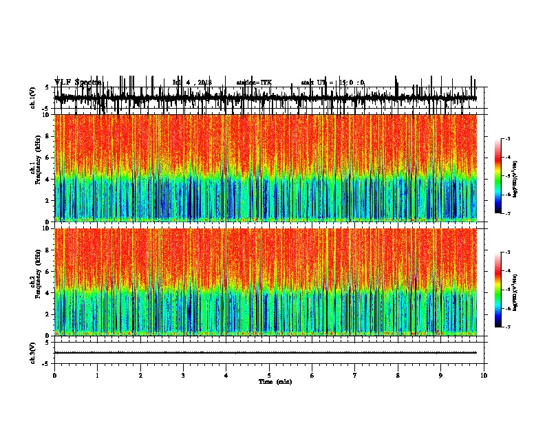The height and width of the screenshot is (421, 545).
Task: Click the time-axis tick label "10"
Action: [484, 375]
